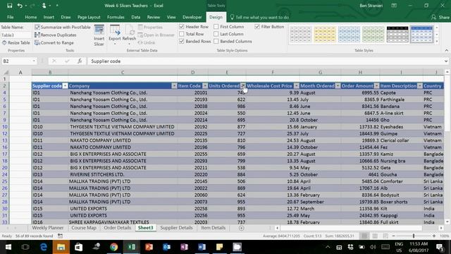Click the Undo arrow icon

(20, 6)
